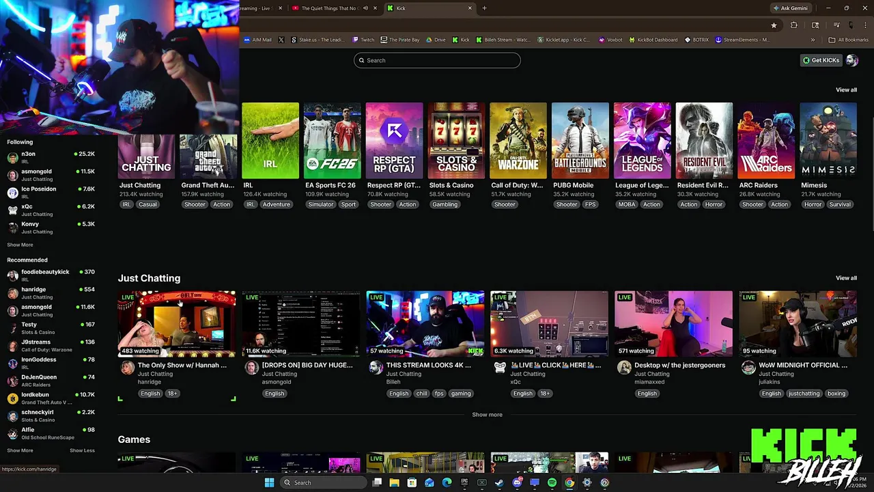Click View all for top categories
Viewport: 874px width, 492px height.
tap(846, 90)
